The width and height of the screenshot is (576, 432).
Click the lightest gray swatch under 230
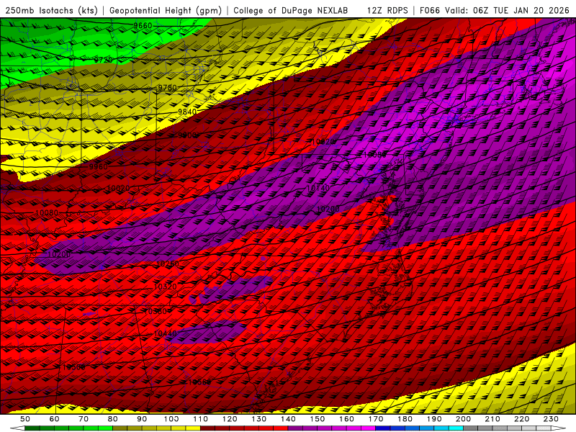pos(544,428)
